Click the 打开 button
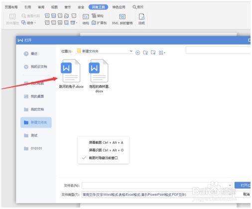This screenshot has height=209, width=252. pyautogui.click(x=244, y=185)
